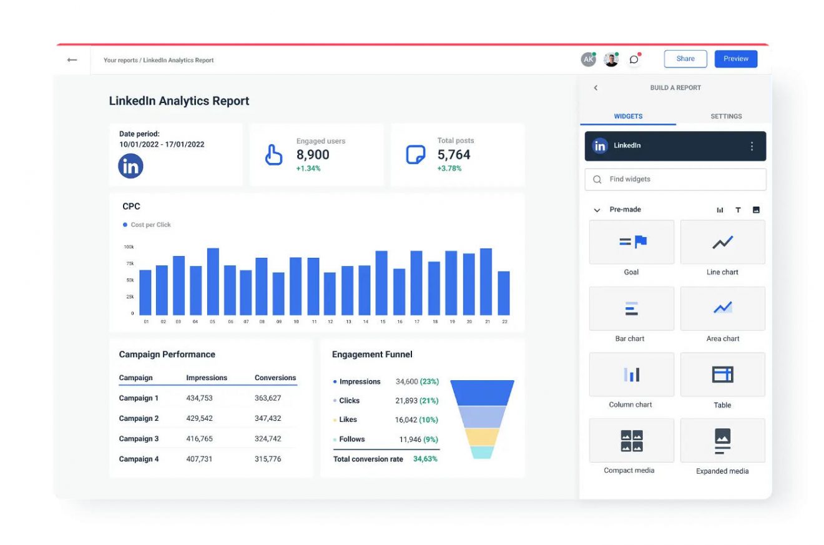Viewport: 824px width, 545px height.
Task: Filter widgets by text type icon
Action: click(738, 210)
